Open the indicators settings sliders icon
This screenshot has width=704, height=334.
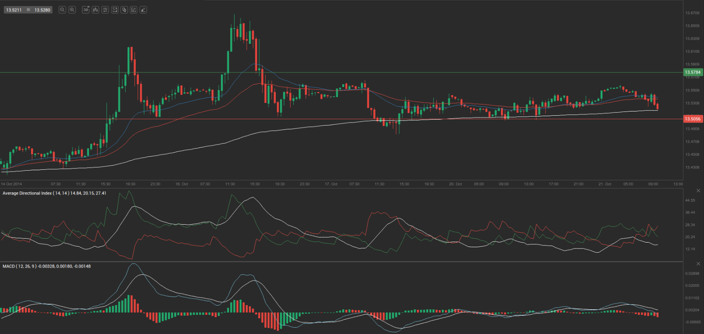tap(105, 10)
